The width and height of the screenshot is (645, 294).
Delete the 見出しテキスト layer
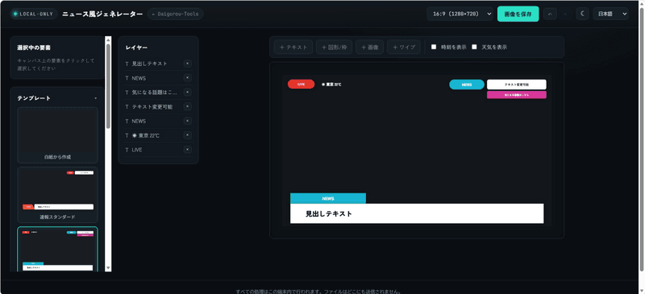[188, 64]
